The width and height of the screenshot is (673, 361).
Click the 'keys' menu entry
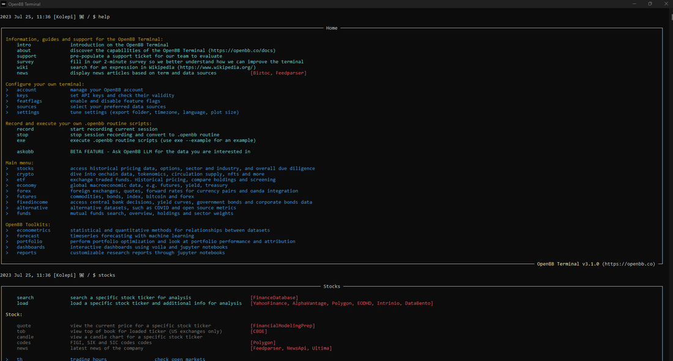pos(22,95)
